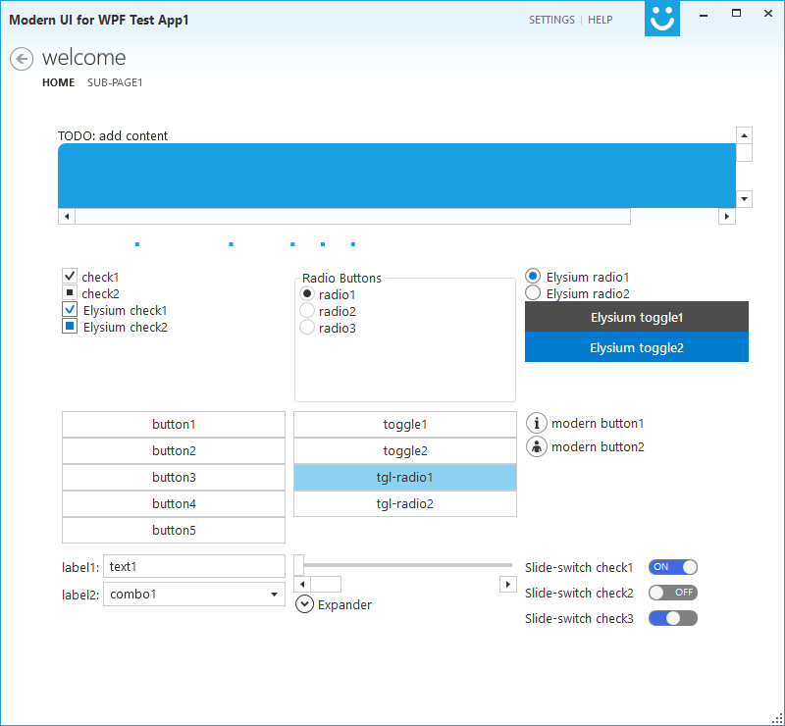Toggle Elysium check2 checkbox

click(70, 327)
